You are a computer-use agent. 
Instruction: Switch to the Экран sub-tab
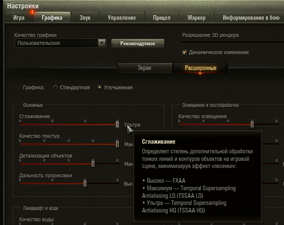(x=145, y=68)
